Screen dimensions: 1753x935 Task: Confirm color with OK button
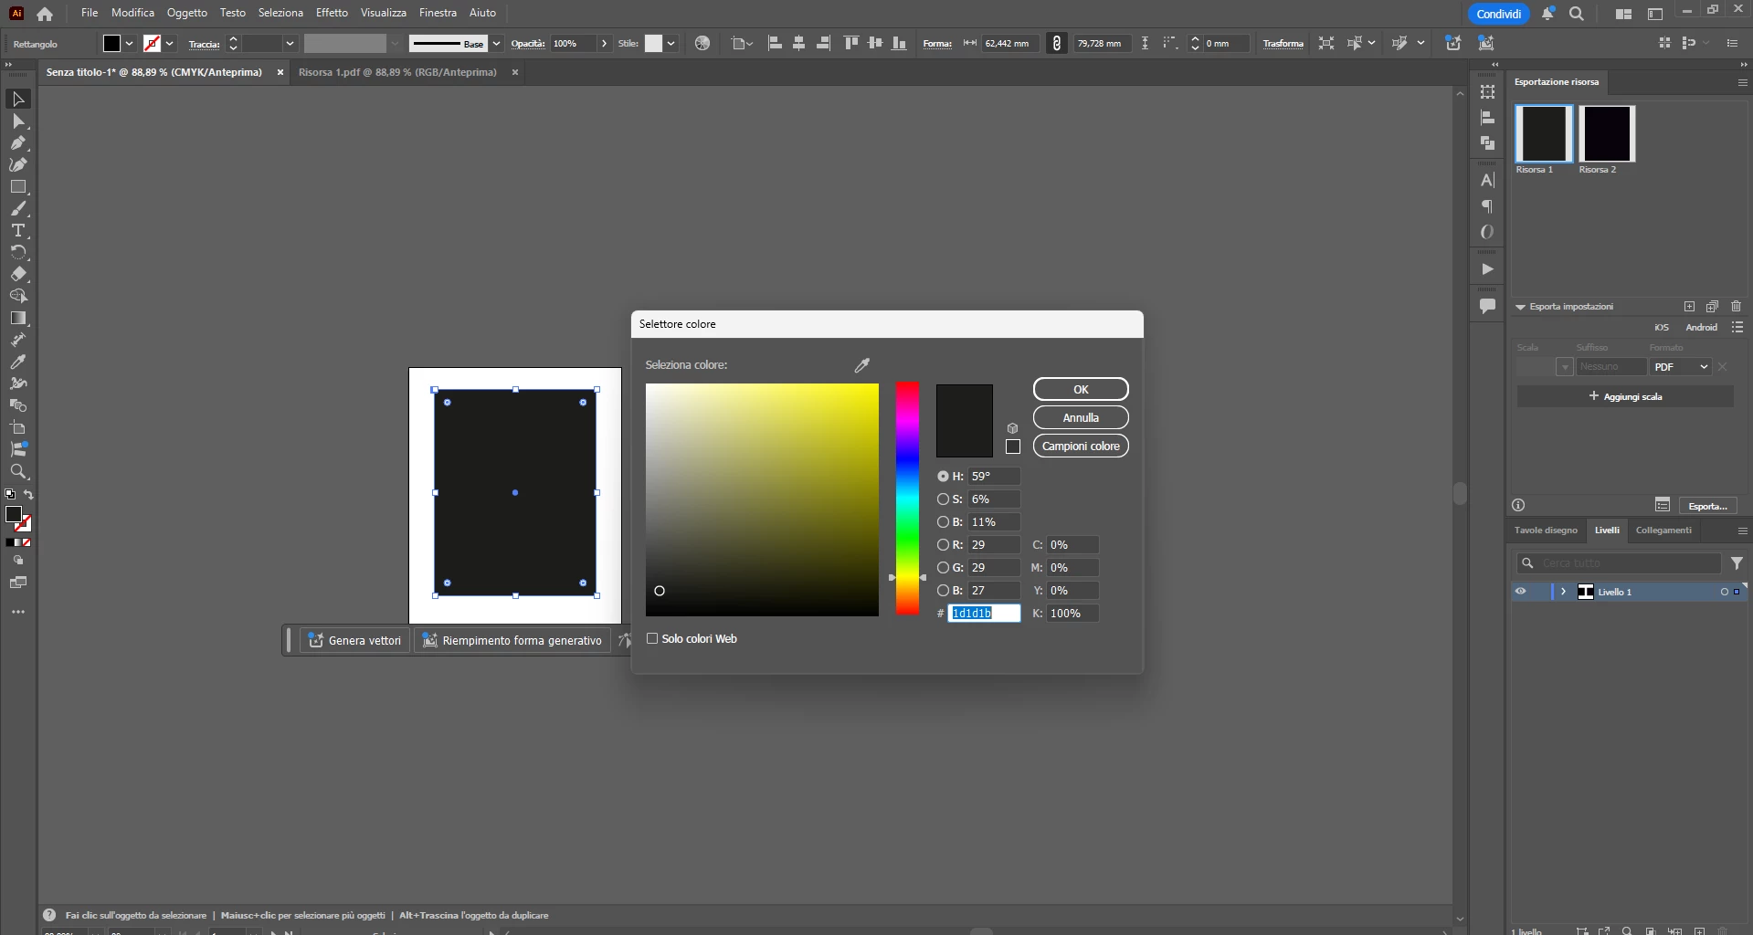(1081, 389)
